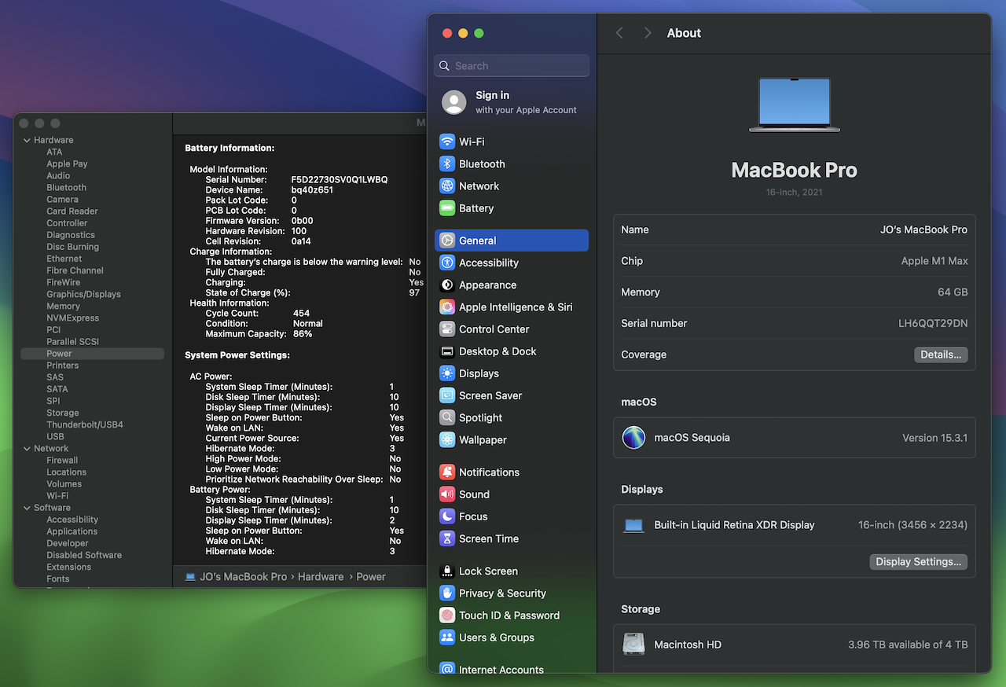The width and height of the screenshot is (1006, 687).
Task: Click the Name value JO's MacBook Pro
Action: click(x=923, y=230)
